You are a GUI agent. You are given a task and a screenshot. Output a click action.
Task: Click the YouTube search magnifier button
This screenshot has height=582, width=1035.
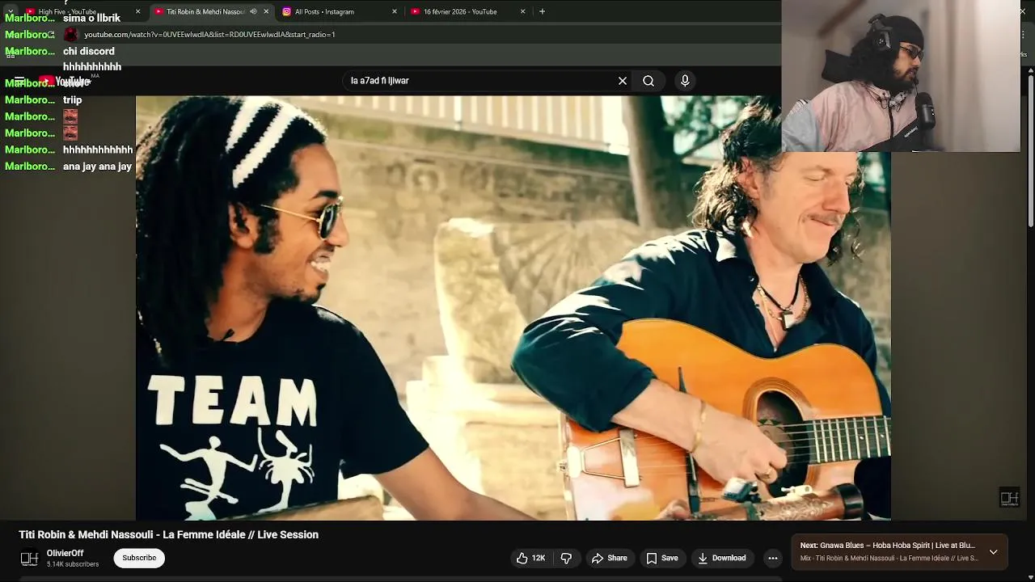tap(648, 81)
